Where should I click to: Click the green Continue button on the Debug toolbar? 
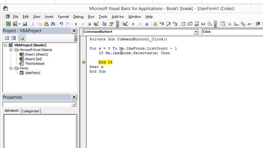click(133, 24)
